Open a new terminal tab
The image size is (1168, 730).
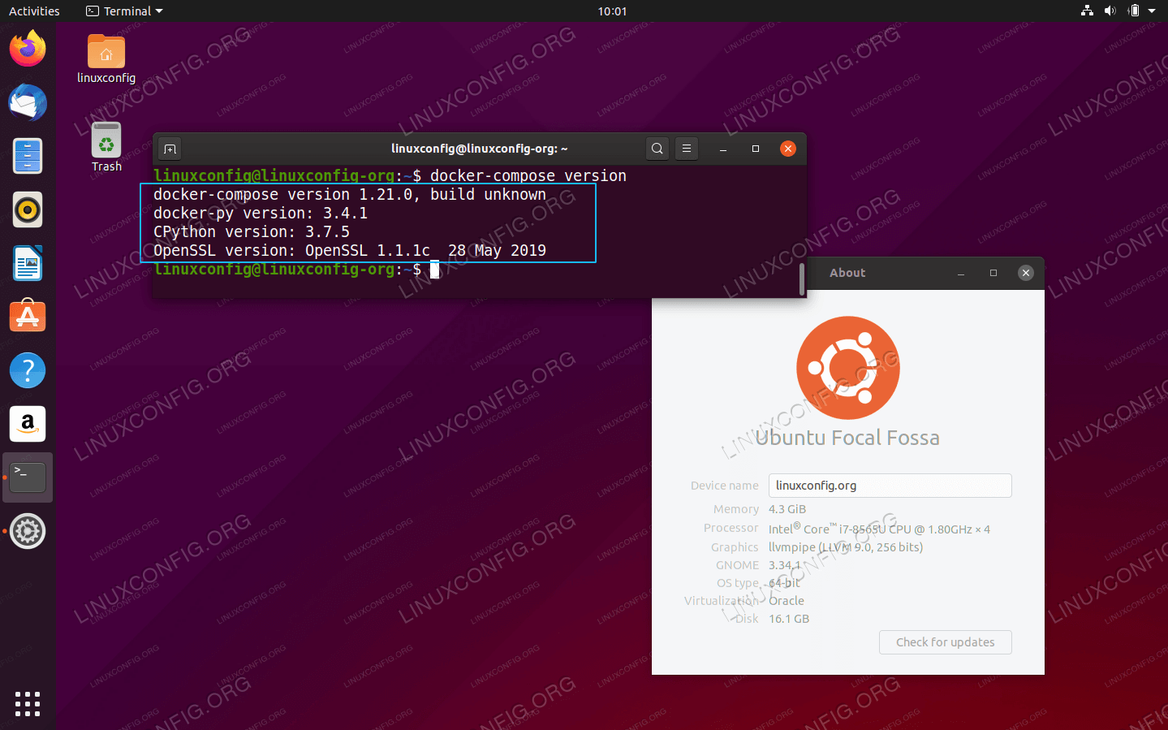(x=170, y=149)
